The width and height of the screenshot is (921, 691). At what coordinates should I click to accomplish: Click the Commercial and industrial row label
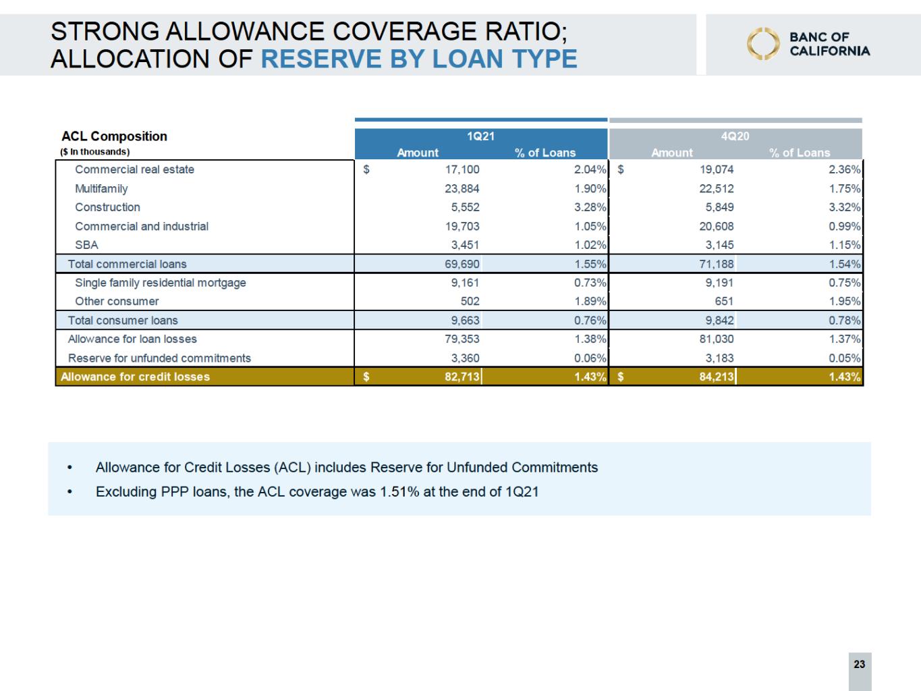pyautogui.click(x=142, y=226)
